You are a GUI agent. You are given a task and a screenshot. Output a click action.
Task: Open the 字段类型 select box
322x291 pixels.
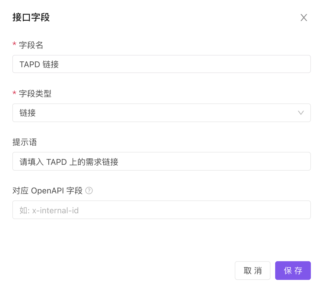click(x=161, y=113)
